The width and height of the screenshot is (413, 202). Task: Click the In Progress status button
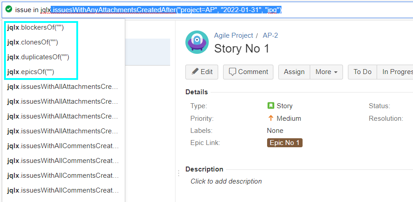pyautogui.click(x=395, y=72)
